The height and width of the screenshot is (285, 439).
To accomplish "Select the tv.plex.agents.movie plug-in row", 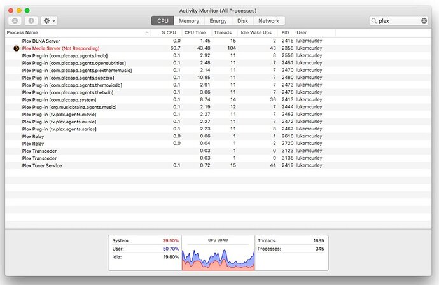I will click(x=218, y=115).
